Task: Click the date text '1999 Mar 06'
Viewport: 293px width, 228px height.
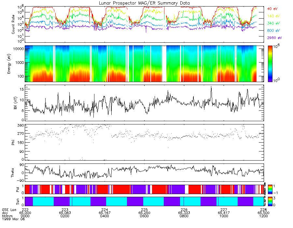Action: point(13,219)
